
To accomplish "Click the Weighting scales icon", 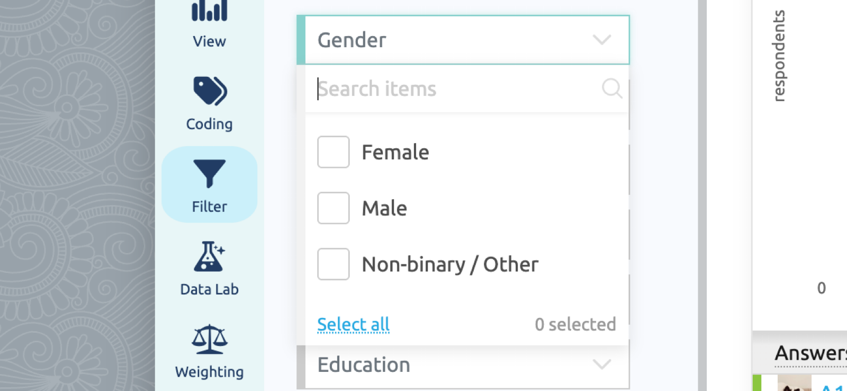I will [x=210, y=339].
